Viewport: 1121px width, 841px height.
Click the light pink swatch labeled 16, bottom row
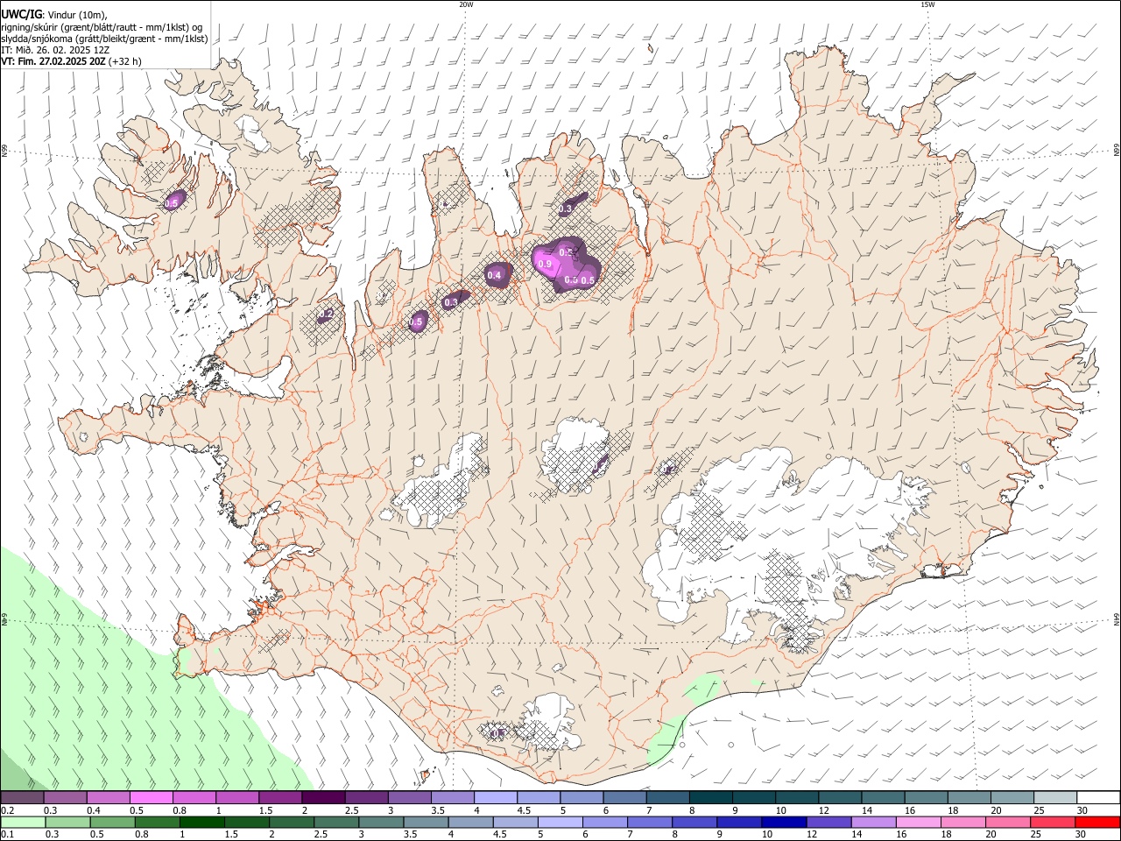point(919,823)
